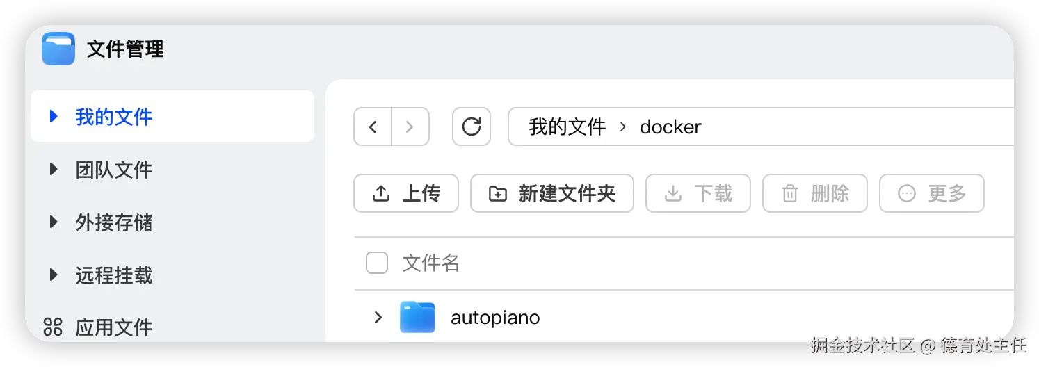Select 我的文件 in the sidebar
Viewport: 1039px width, 367px height.
tap(114, 117)
